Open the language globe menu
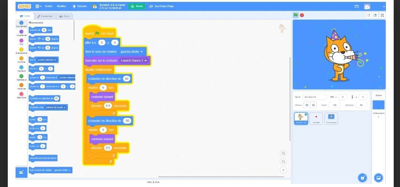 [x=38, y=6]
